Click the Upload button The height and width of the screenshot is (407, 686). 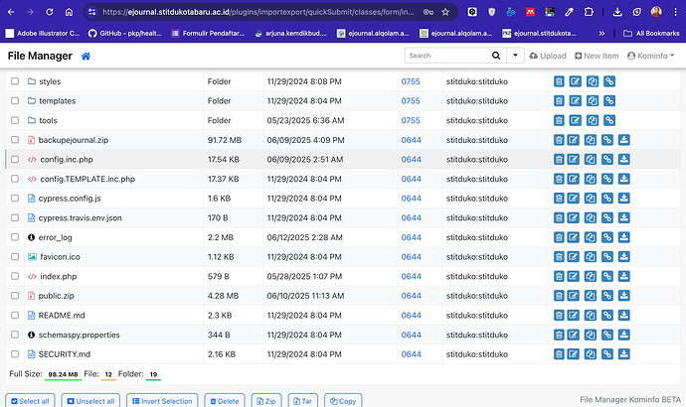click(x=548, y=56)
